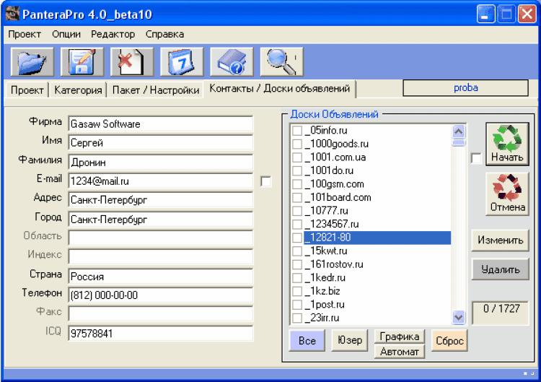Click the Удалить button

(501, 269)
